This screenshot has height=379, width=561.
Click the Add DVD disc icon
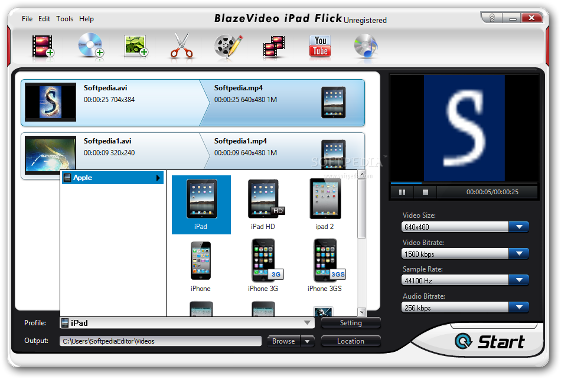(x=91, y=45)
